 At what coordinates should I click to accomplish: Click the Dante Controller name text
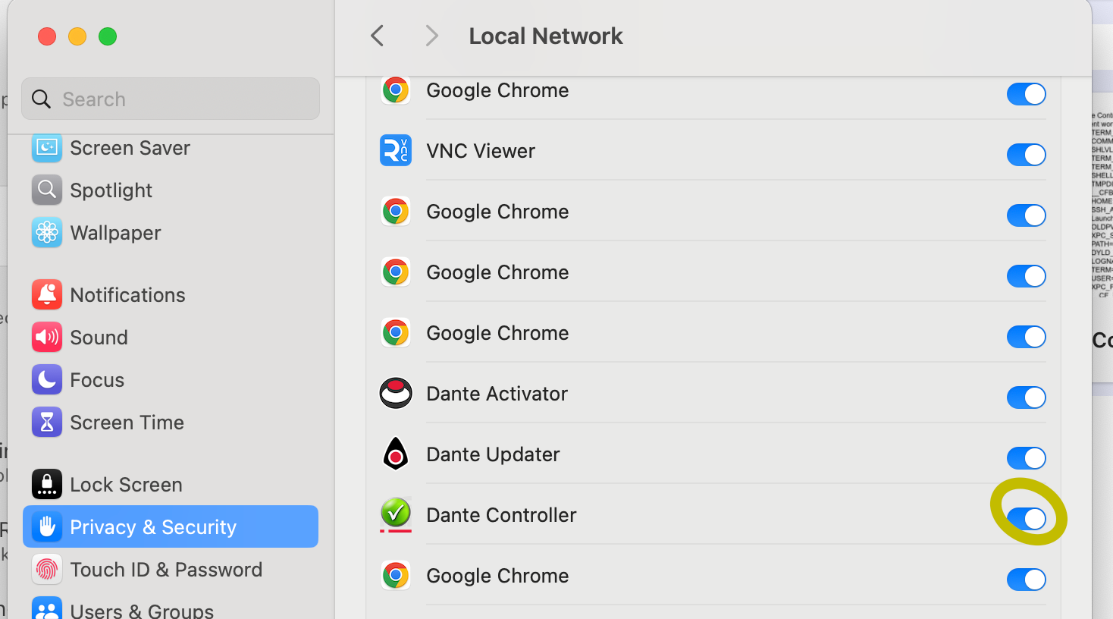tap(501, 515)
